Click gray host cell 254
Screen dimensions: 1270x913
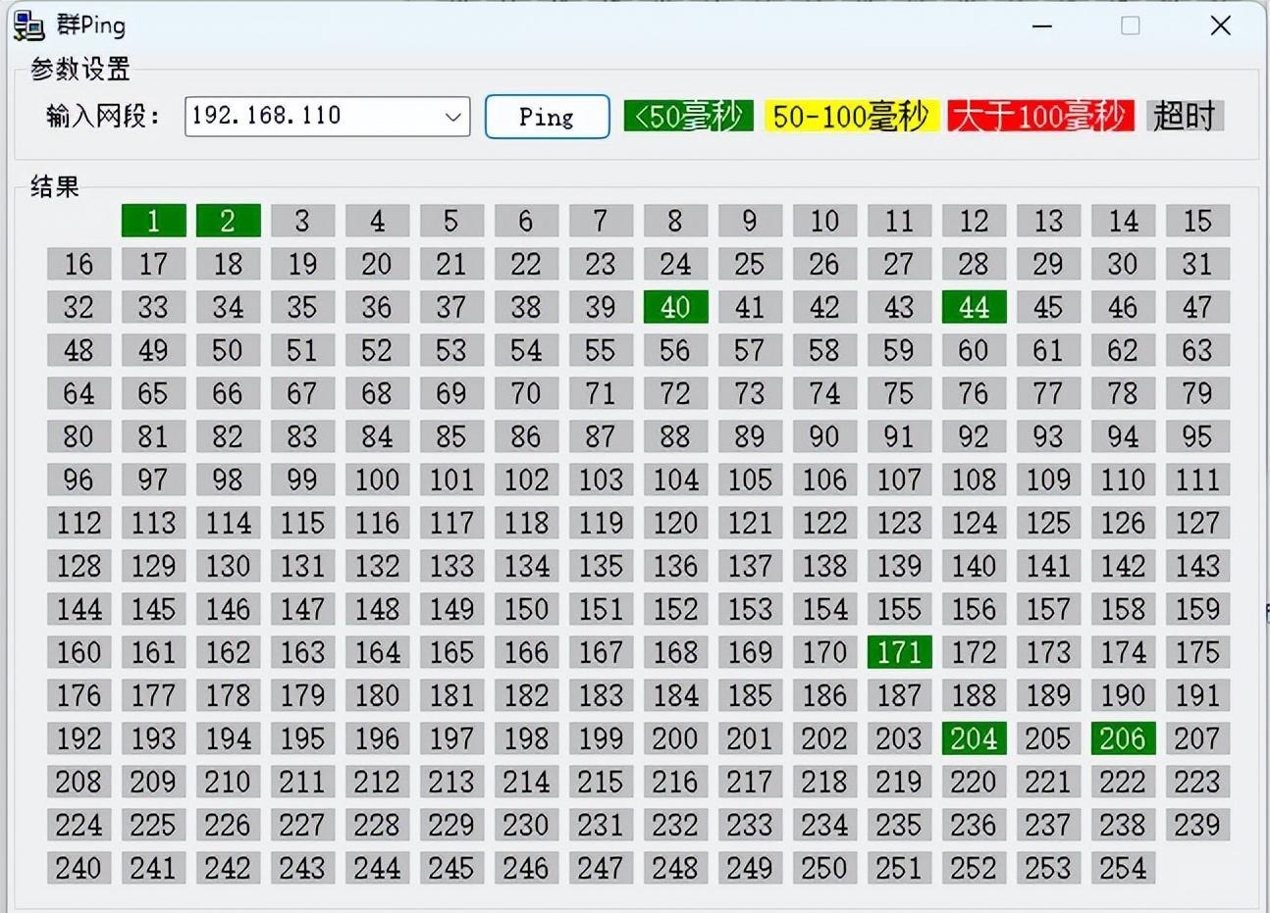click(1124, 868)
